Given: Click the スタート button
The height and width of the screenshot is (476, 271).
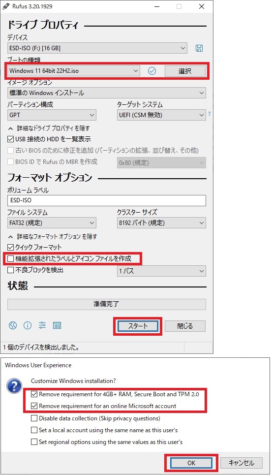Looking at the screenshot, I should point(138,326).
